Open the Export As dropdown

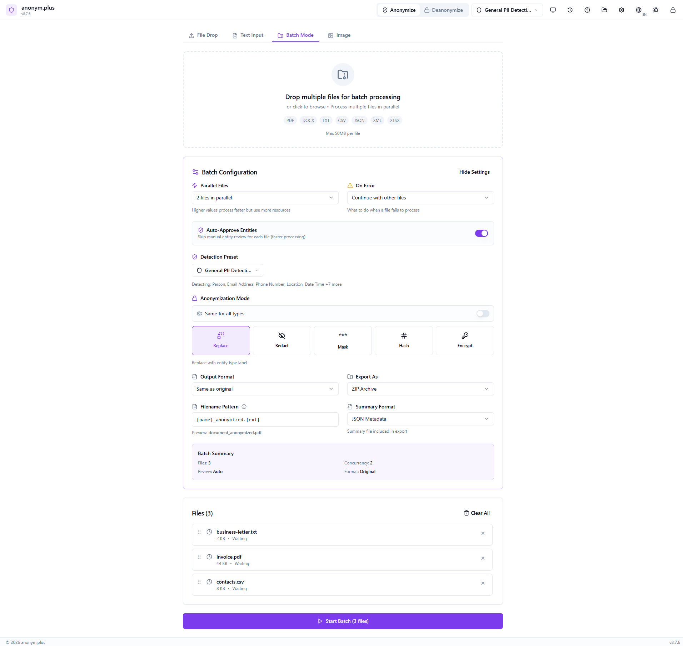click(420, 389)
